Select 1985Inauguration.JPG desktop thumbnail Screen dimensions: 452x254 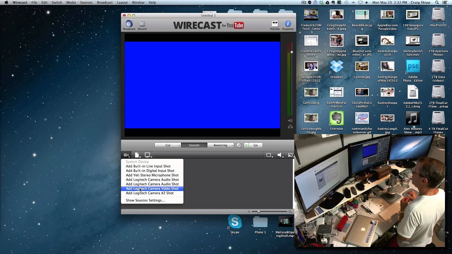click(413, 15)
